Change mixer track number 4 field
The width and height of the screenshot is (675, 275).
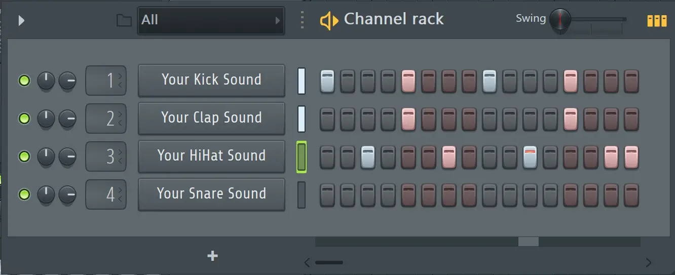(x=106, y=194)
